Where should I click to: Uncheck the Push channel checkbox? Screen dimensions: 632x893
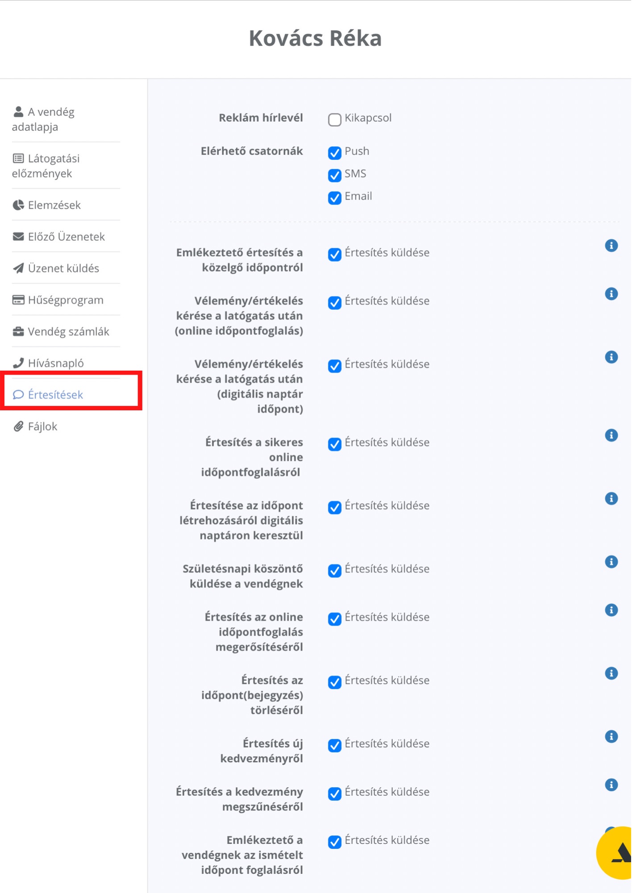coord(334,153)
